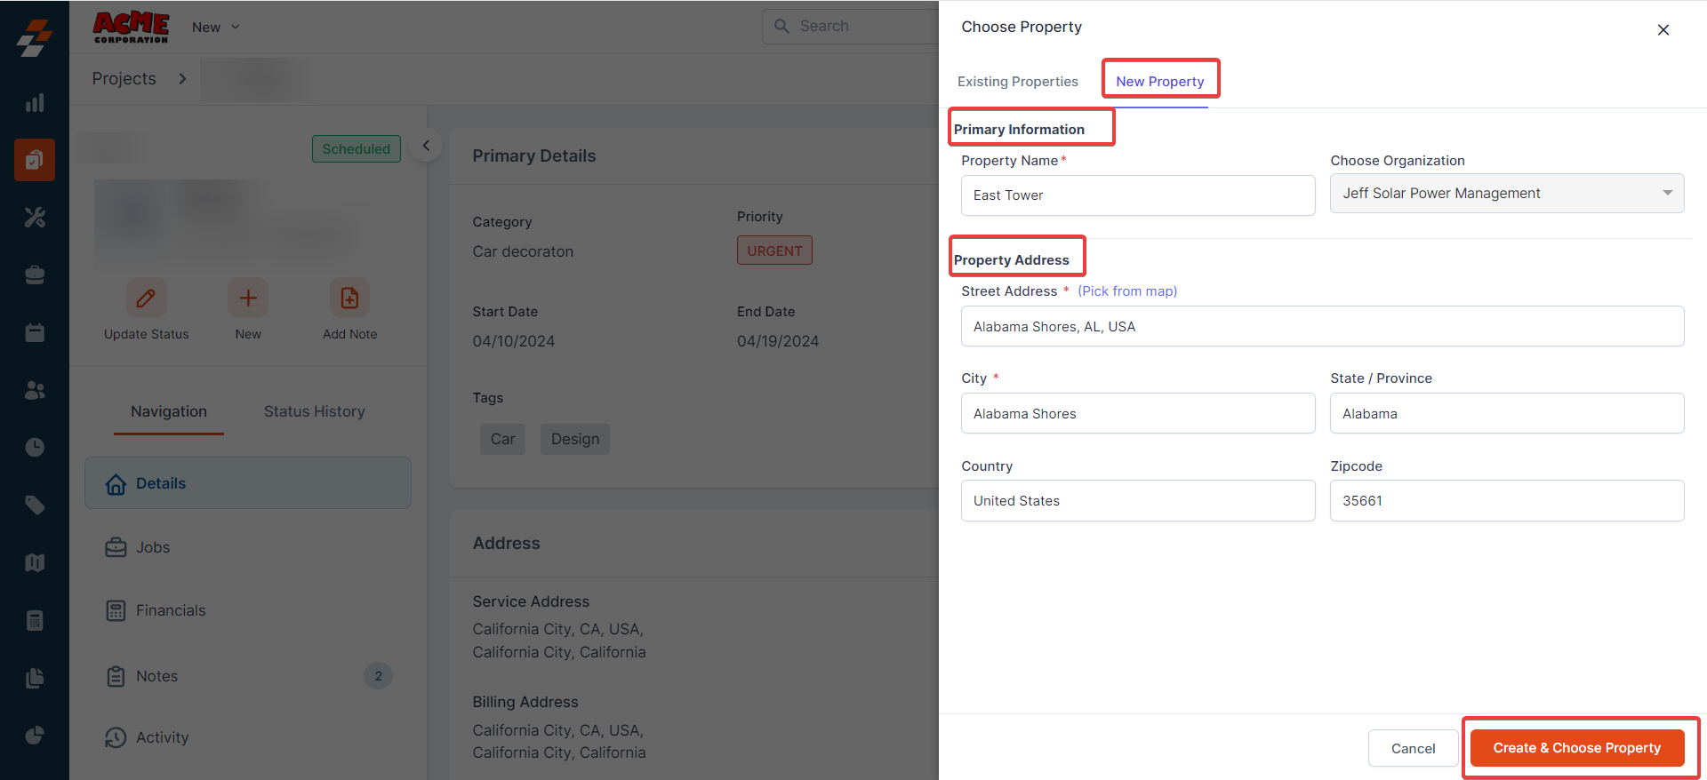Click the people icon in the sidebar
Image resolution: width=1707 pixels, height=780 pixels.
(x=35, y=390)
